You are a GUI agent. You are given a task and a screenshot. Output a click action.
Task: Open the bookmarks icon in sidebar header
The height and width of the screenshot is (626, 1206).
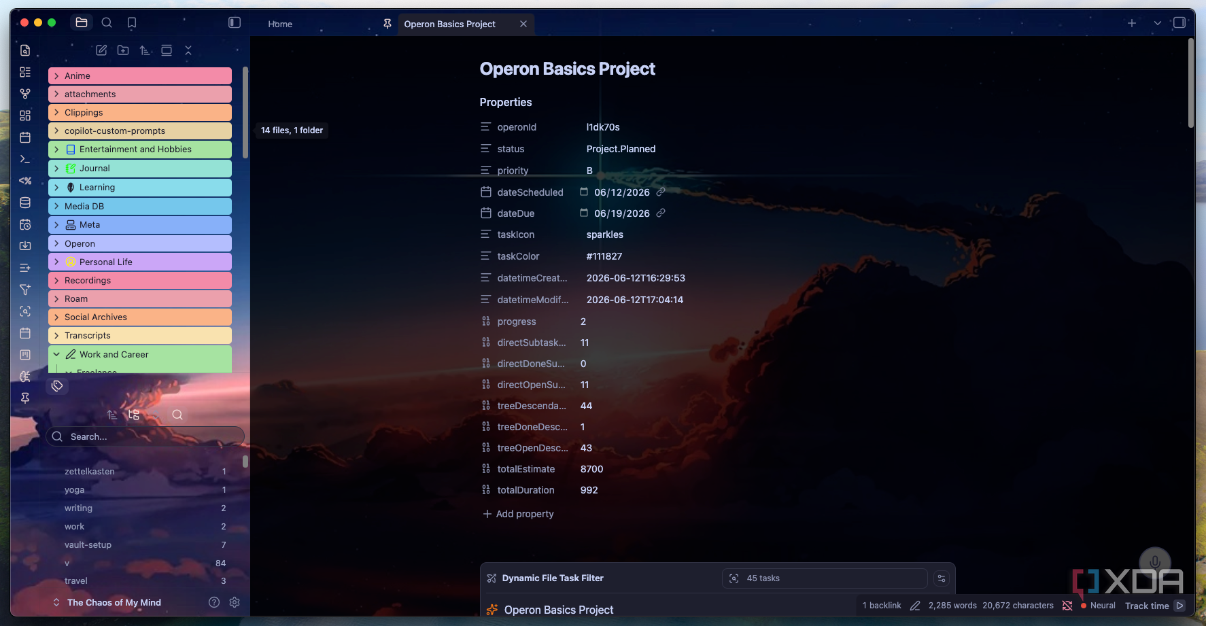tap(132, 22)
